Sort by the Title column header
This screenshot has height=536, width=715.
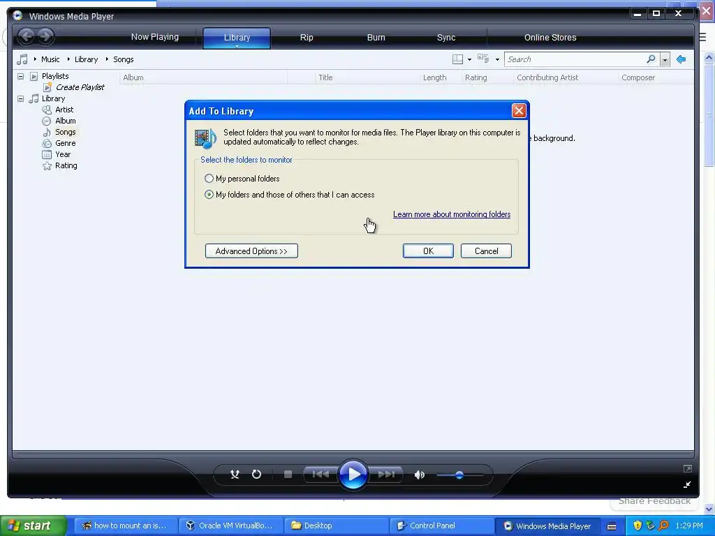(367, 77)
